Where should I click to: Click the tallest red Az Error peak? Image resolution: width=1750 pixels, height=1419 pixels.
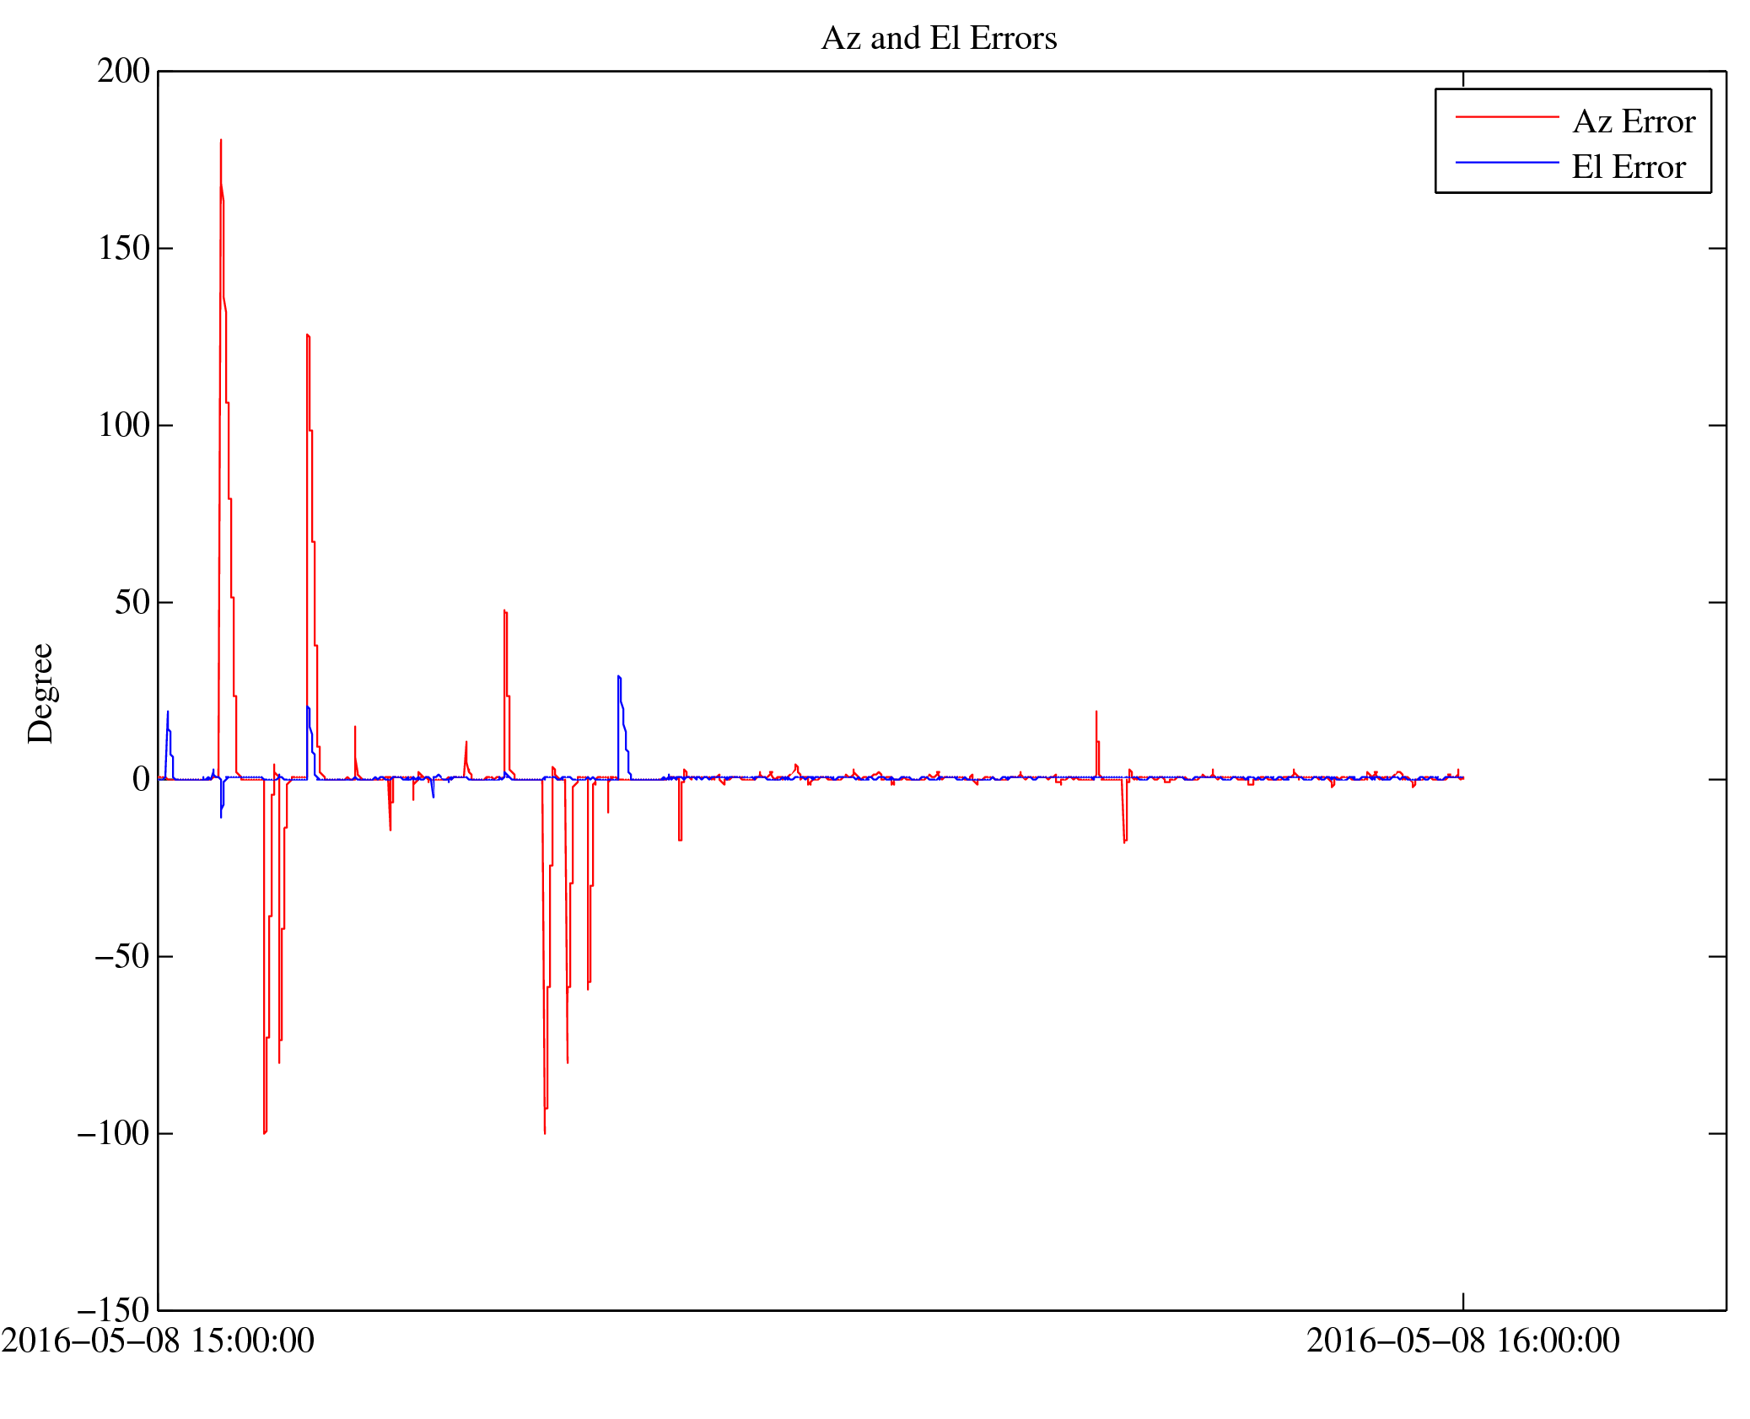pyautogui.click(x=221, y=143)
